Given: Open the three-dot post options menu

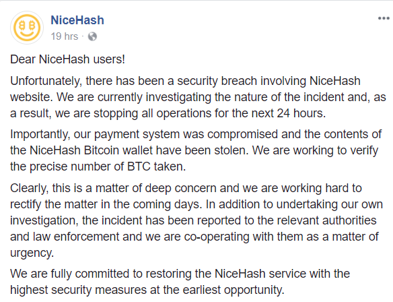Looking at the screenshot, I should pyautogui.click(x=384, y=18).
